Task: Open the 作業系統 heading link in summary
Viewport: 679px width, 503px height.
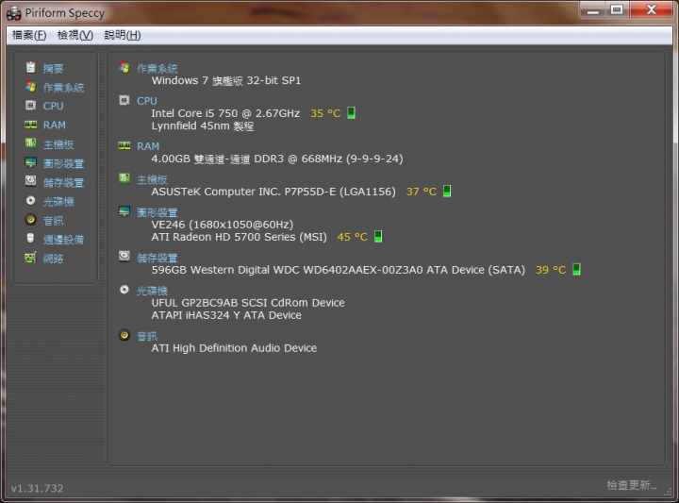Action: pyautogui.click(x=157, y=69)
